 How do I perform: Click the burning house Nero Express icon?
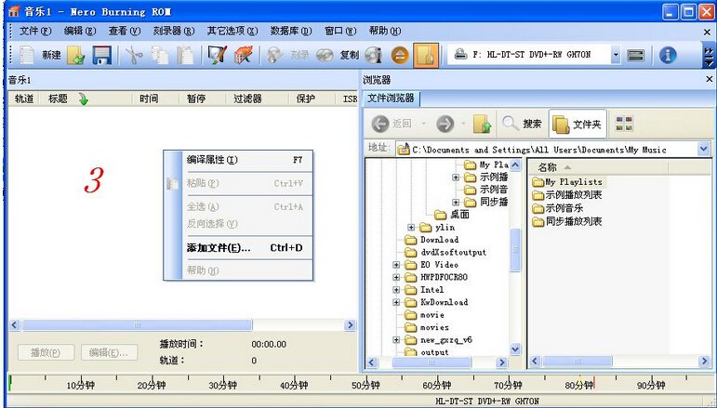point(244,55)
